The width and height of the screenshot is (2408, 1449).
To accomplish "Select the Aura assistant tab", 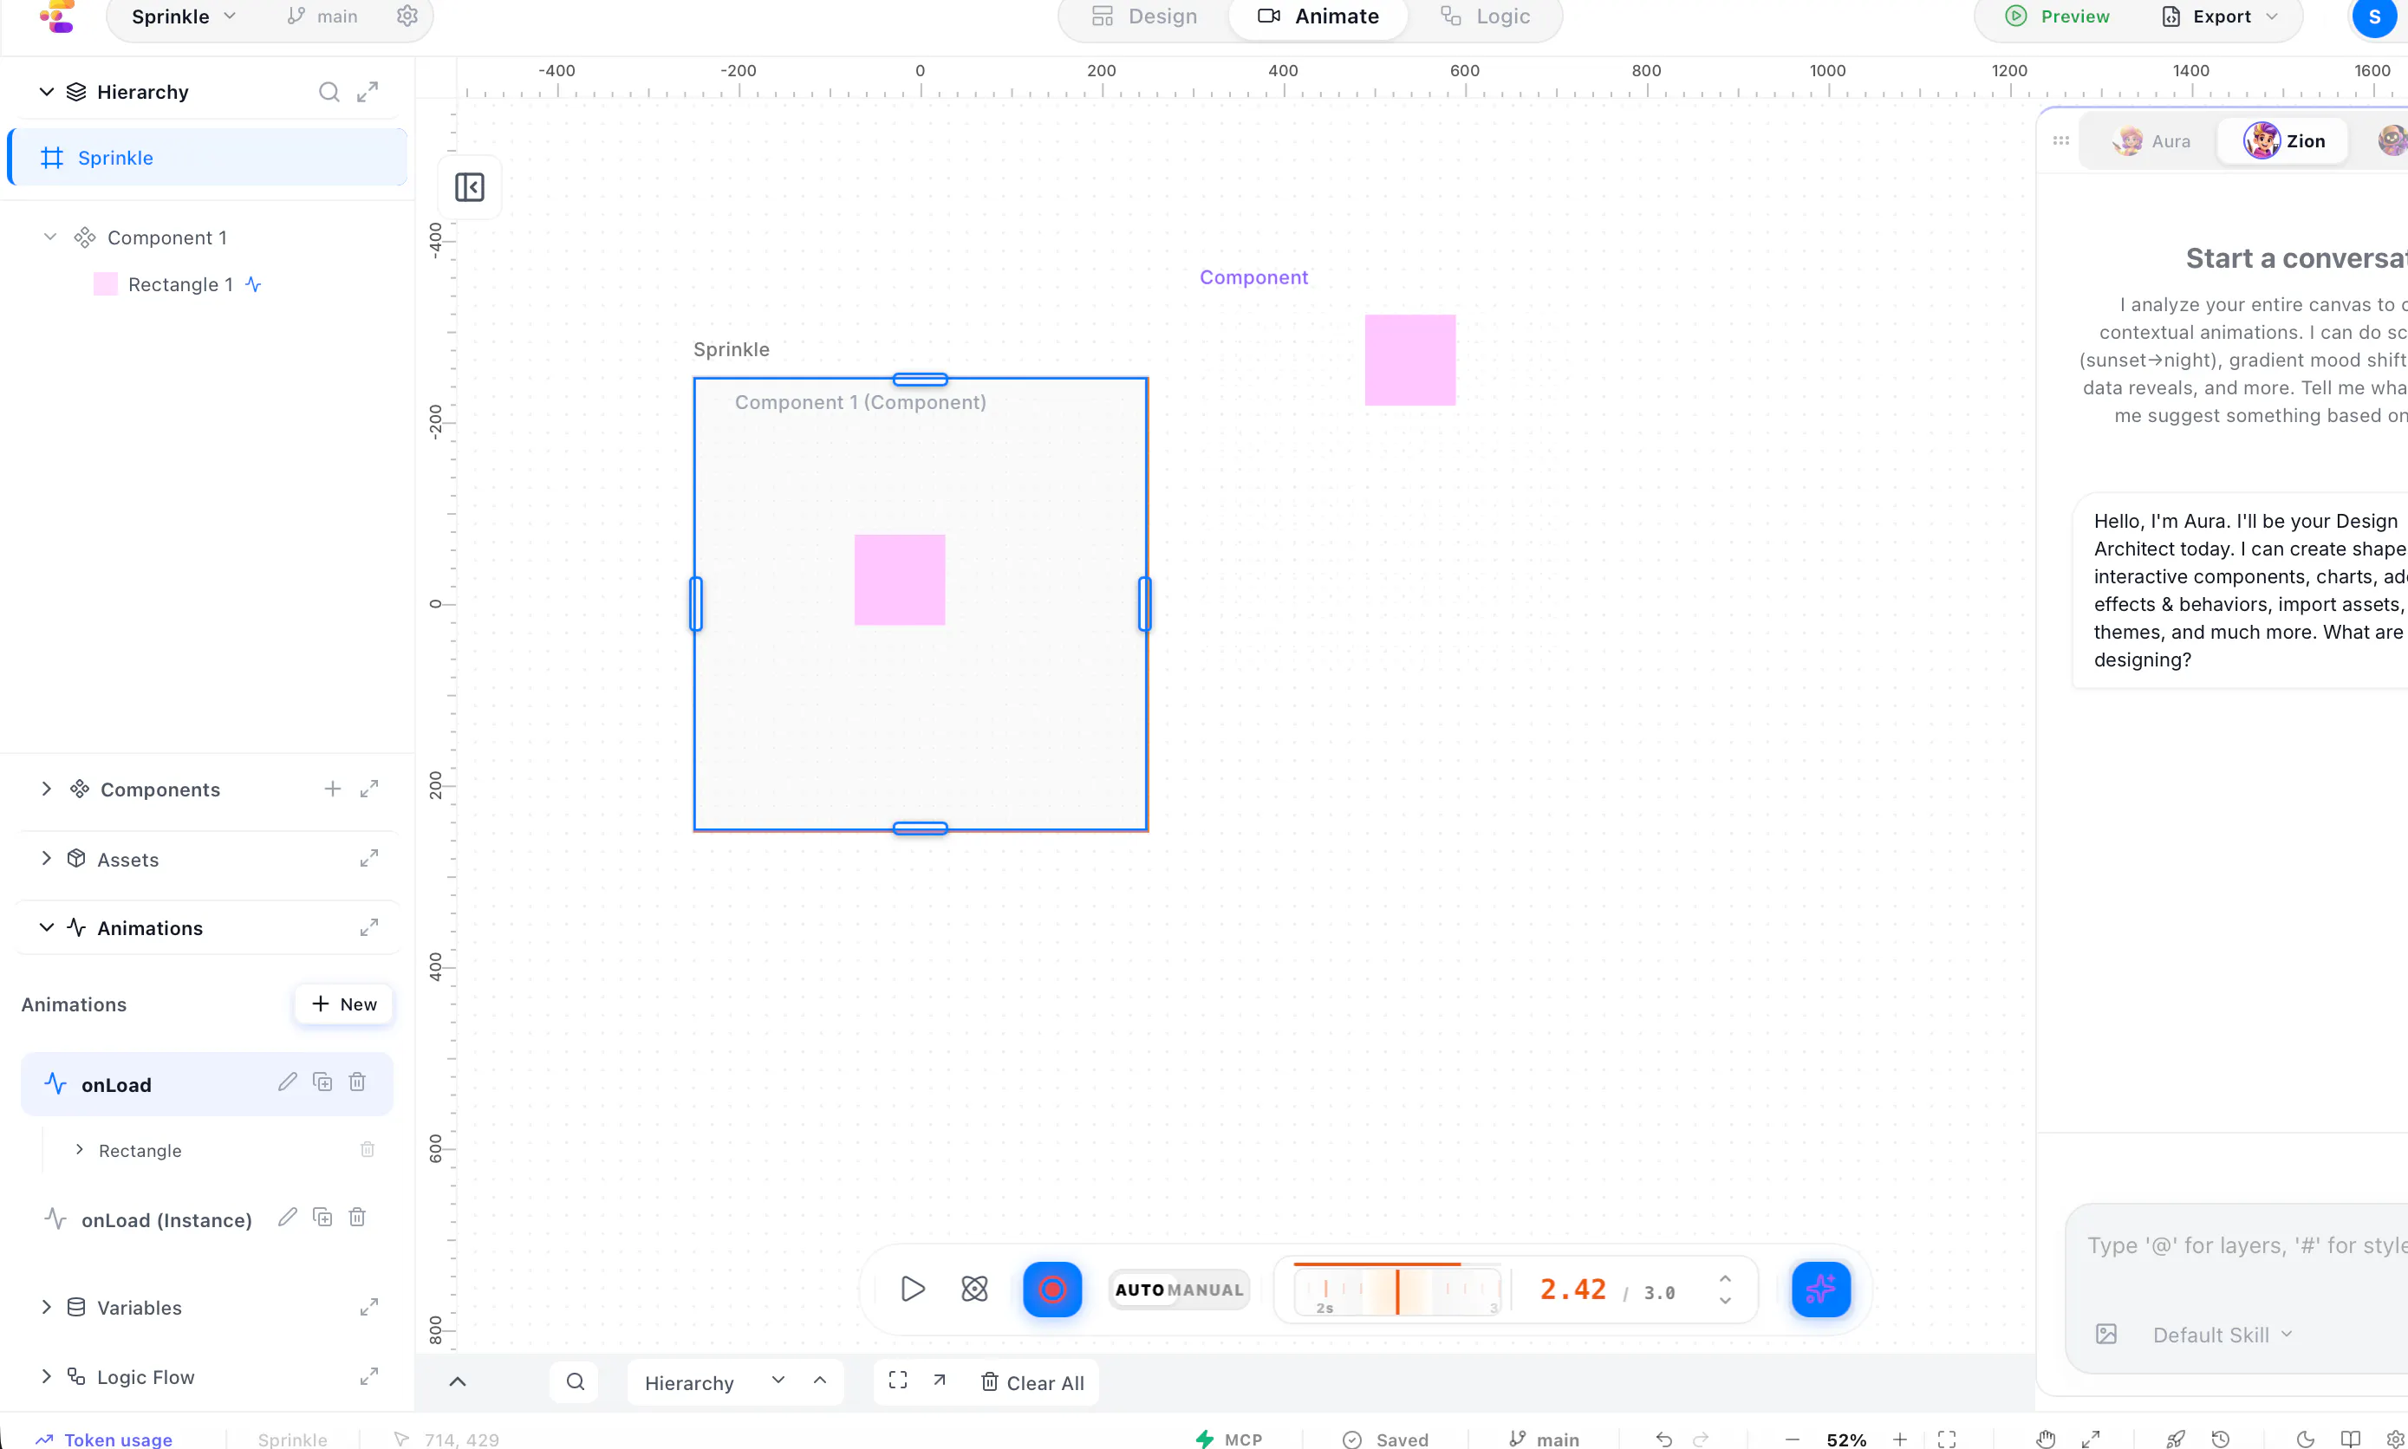I will pyautogui.click(x=2151, y=141).
